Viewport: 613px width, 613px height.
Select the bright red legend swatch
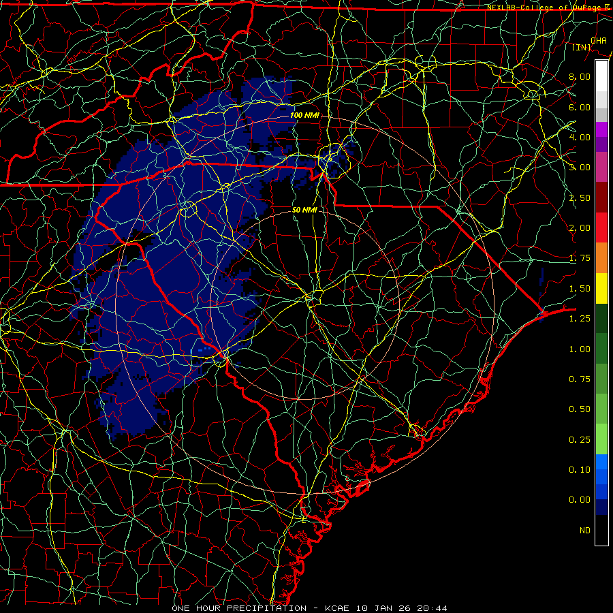click(601, 227)
